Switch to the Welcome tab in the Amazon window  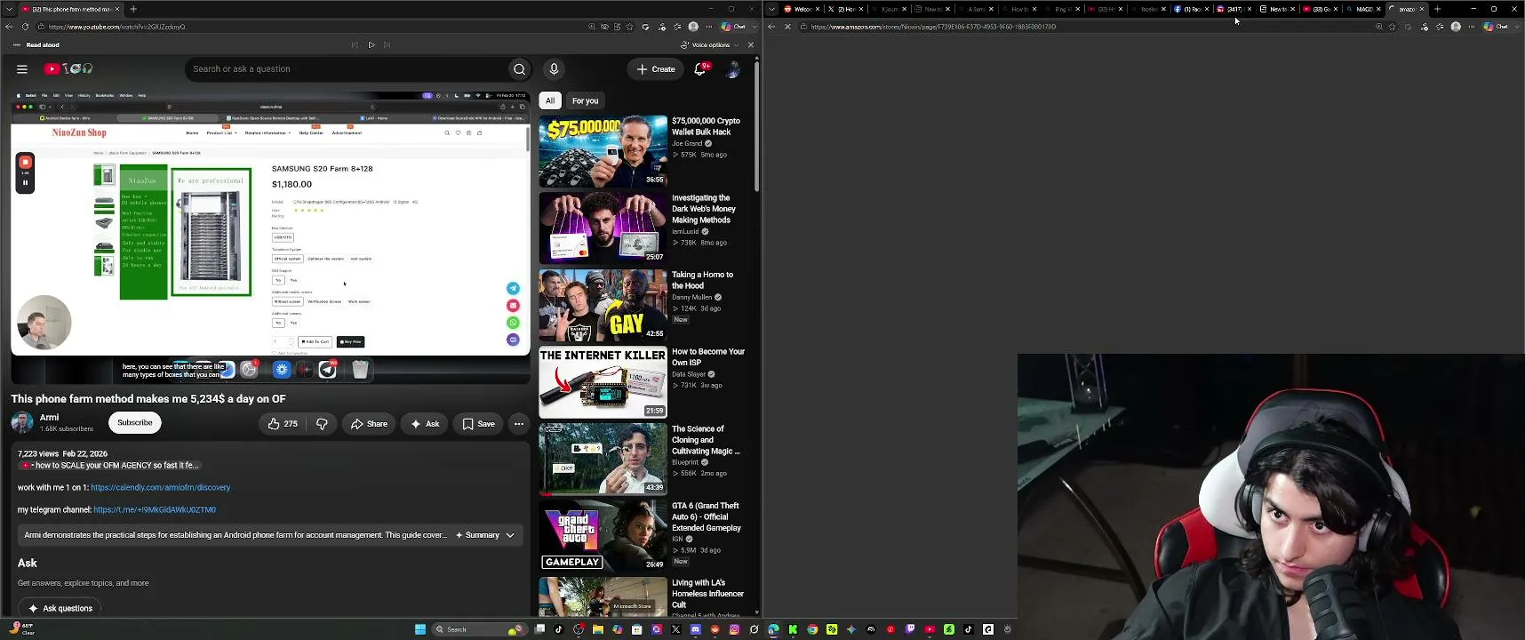(801, 9)
